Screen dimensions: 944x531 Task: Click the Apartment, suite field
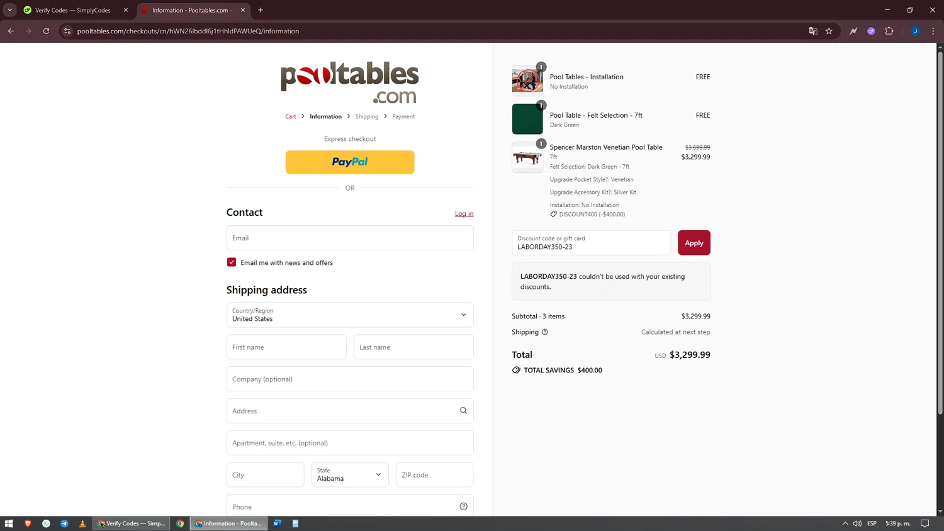tap(350, 443)
